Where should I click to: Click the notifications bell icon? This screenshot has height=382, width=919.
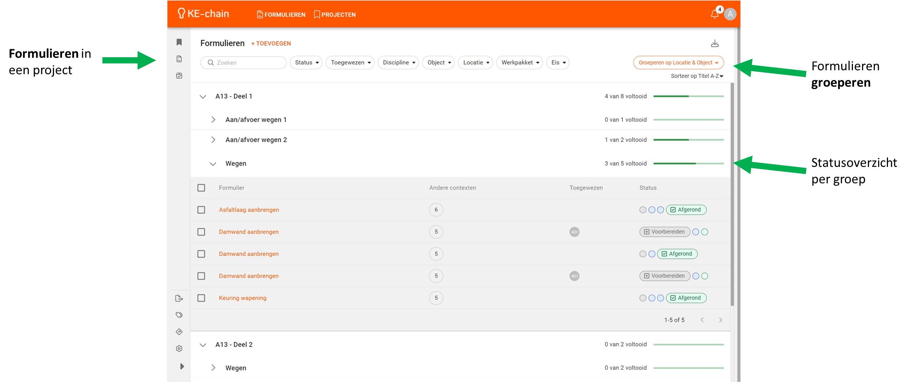click(x=714, y=15)
